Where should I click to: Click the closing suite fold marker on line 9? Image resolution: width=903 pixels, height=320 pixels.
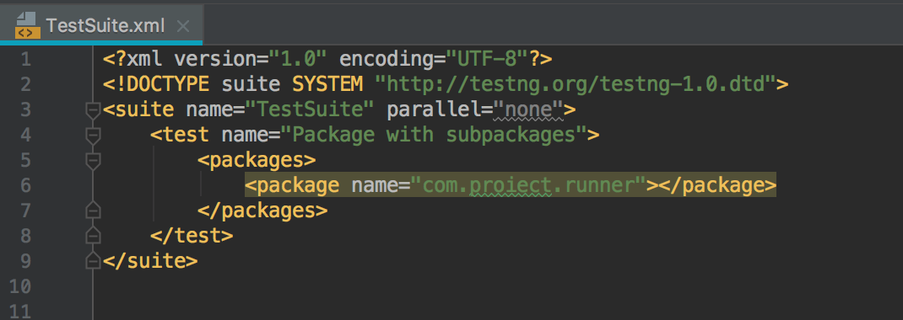(x=93, y=261)
